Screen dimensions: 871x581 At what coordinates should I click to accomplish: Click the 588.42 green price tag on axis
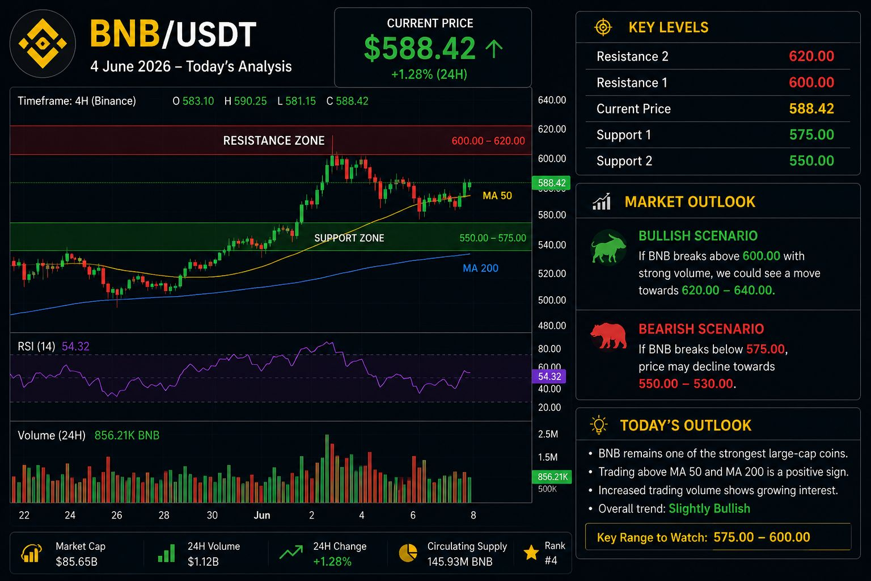(552, 183)
